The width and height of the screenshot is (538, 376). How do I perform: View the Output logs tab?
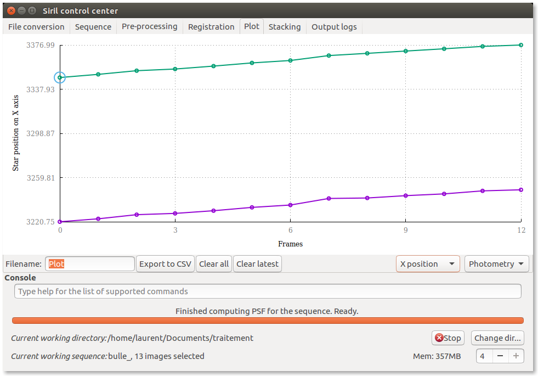pos(334,27)
